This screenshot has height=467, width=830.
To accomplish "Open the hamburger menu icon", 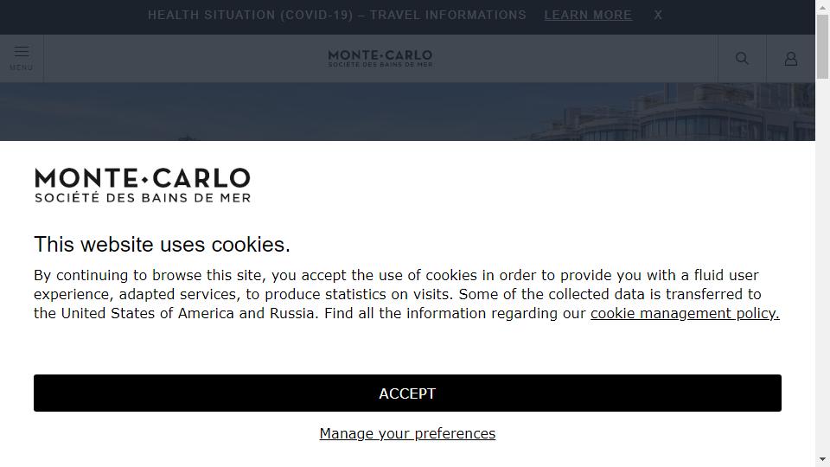I will click(22, 52).
